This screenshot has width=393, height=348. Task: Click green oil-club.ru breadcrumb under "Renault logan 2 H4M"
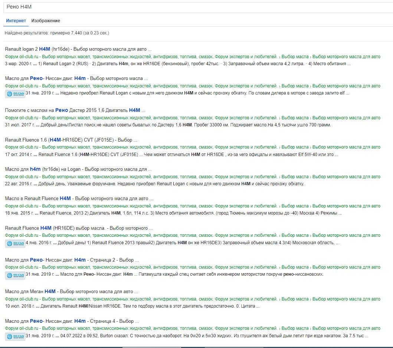(x=193, y=57)
